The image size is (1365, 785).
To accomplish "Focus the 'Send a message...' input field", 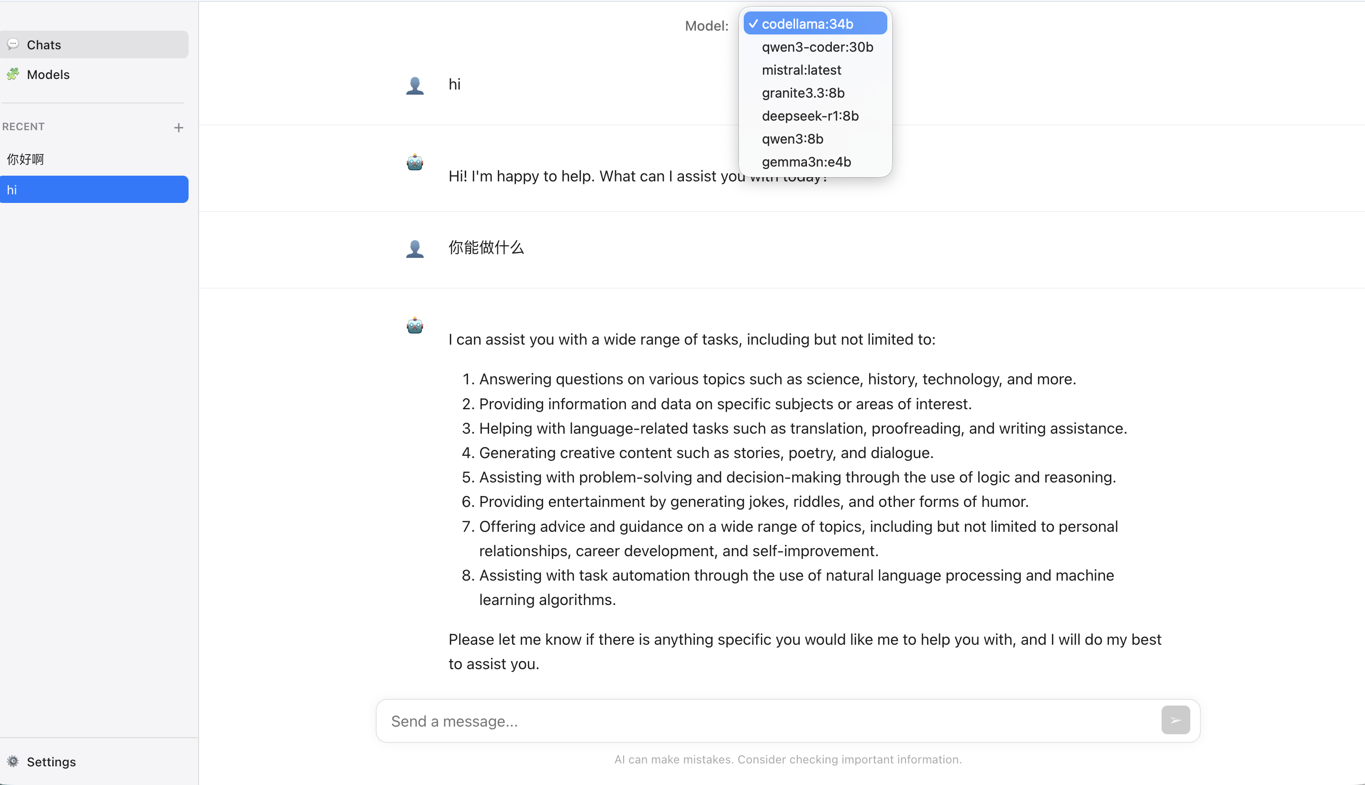I will [x=771, y=721].
